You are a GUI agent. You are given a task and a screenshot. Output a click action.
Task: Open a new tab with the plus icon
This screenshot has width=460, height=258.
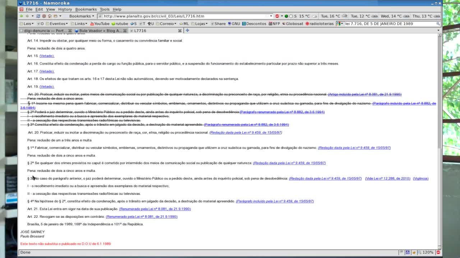coord(187,30)
